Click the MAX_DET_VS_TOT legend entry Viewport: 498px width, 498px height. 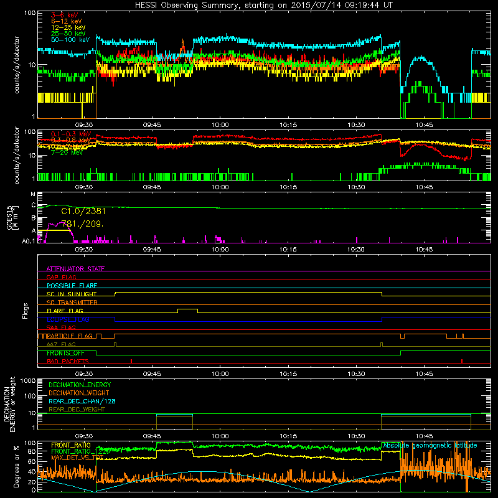[x=77, y=458]
